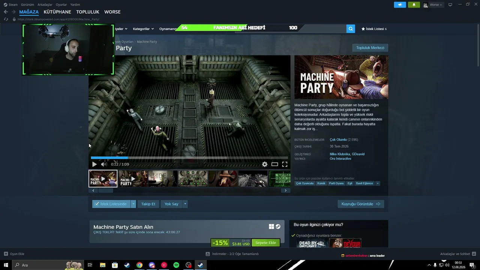Open the Oyunlar menu
The height and width of the screenshot is (270, 480).
[61, 4]
